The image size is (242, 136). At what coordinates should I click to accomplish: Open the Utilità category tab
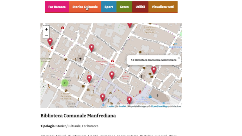[x=140, y=7]
